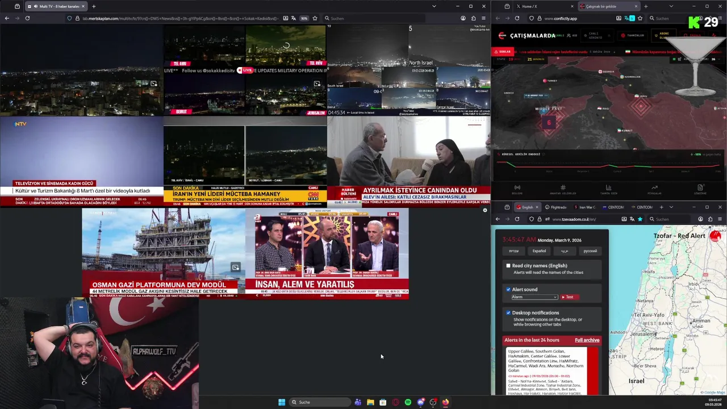Open new tab in tzevaadom browser window
This screenshot has width=727, height=409.
[x=661, y=207]
